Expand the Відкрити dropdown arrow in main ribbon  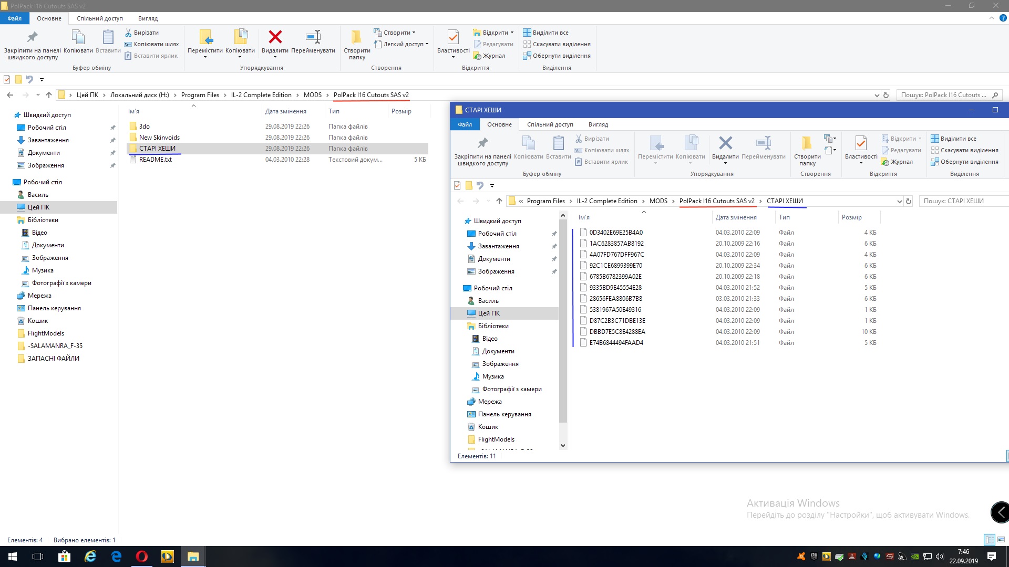pos(512,33)
